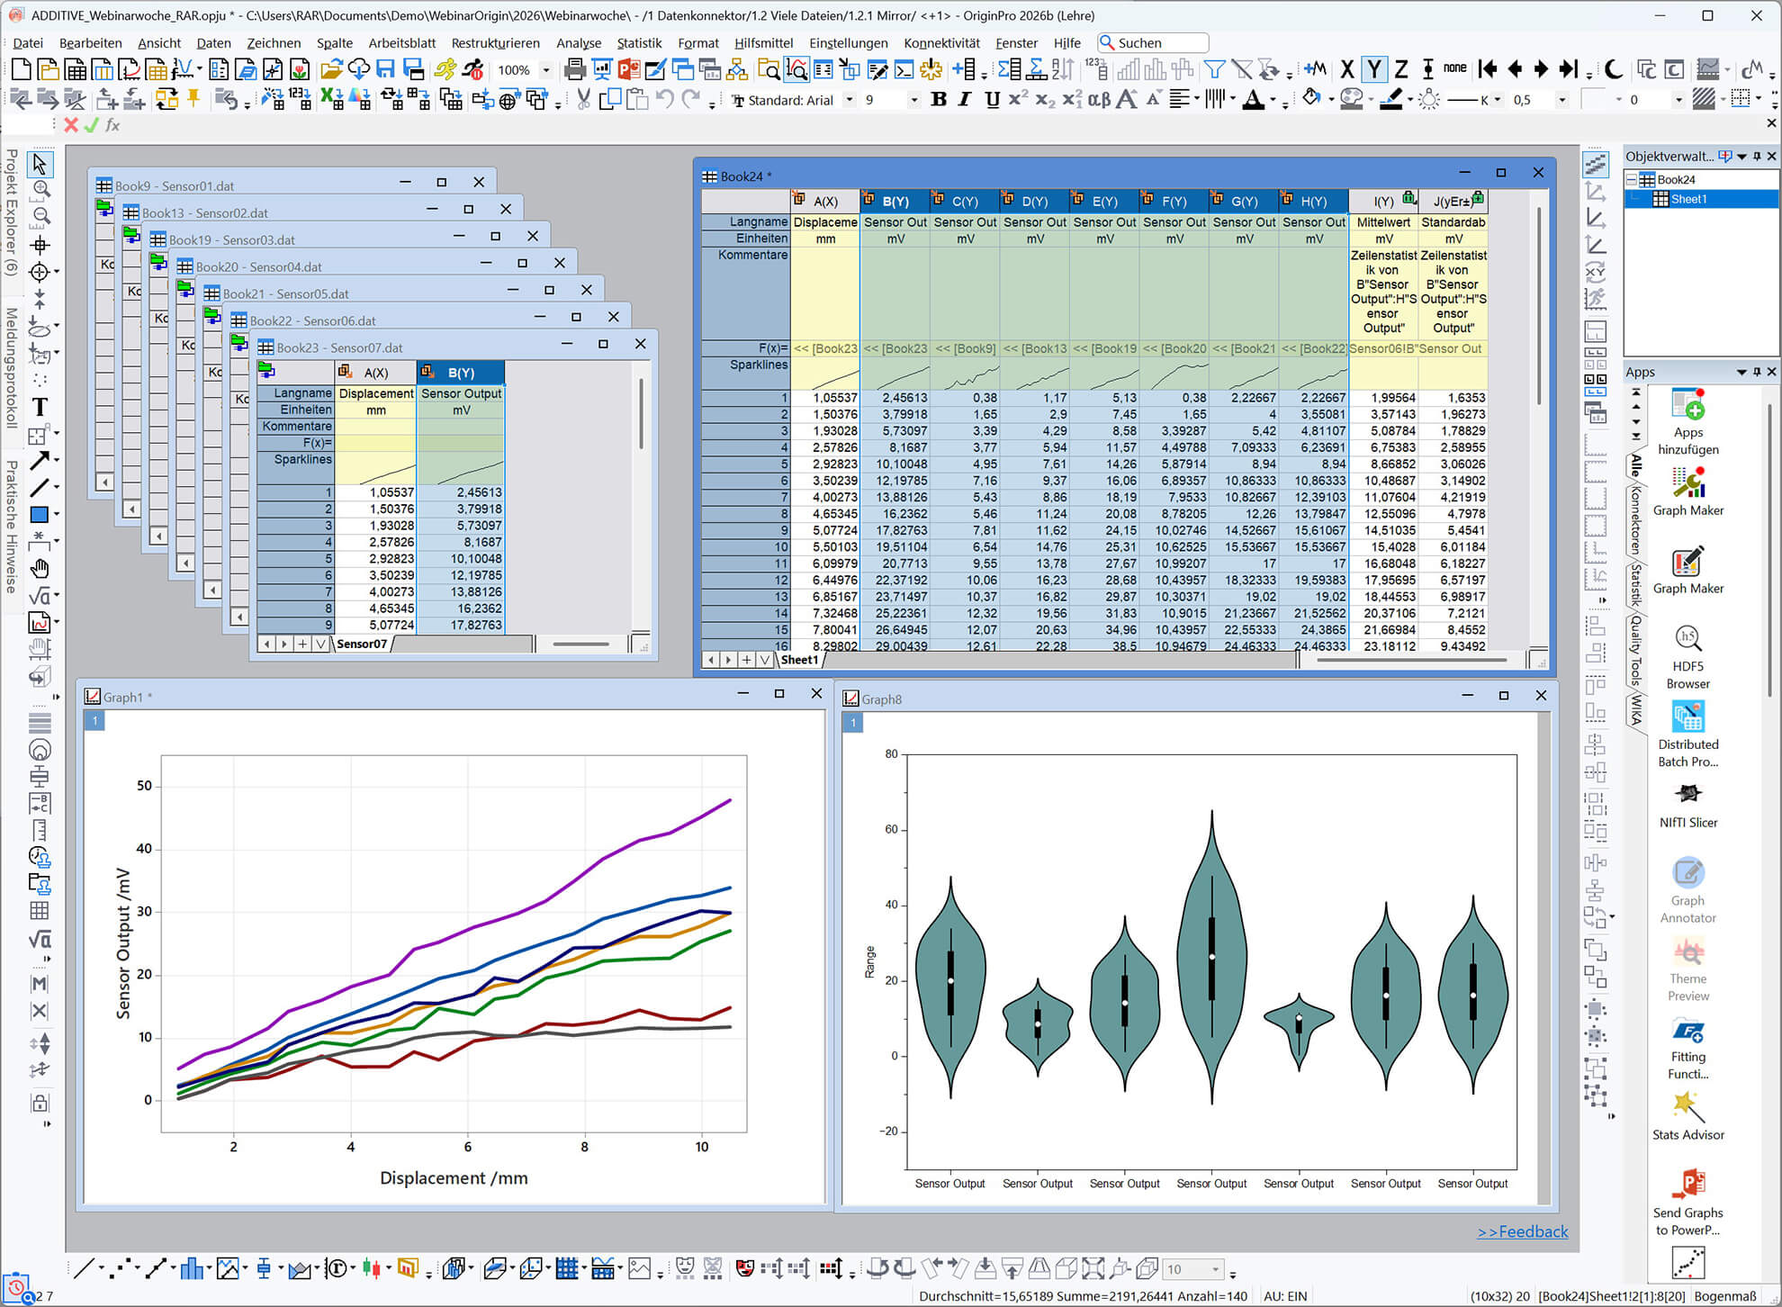Click the Cut scissors icon
This screenshot has width=1782, height=1307.
click(x=583, y=99)
